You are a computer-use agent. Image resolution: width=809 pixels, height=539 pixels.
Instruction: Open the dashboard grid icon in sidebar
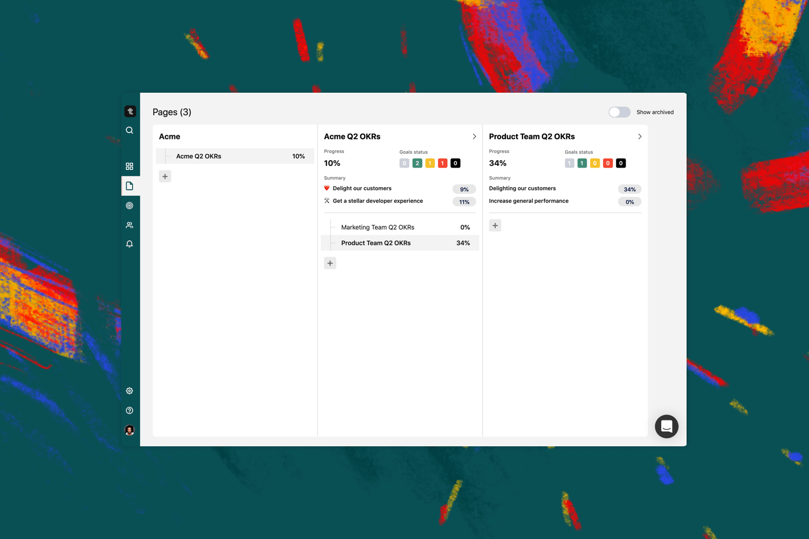[x=129, y=167]
